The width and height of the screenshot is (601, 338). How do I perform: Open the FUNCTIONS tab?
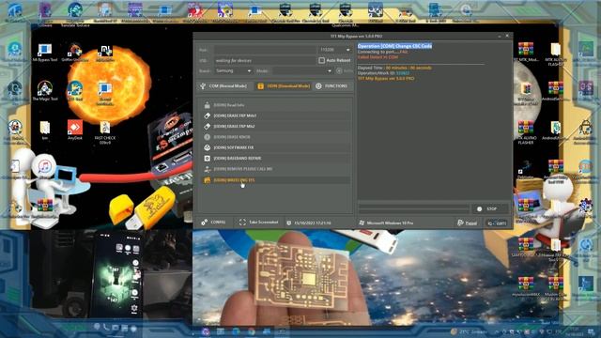[331, 86]
